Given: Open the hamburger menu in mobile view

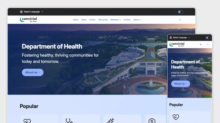Looking at the screenshot, I should click(x=201, y=44).
